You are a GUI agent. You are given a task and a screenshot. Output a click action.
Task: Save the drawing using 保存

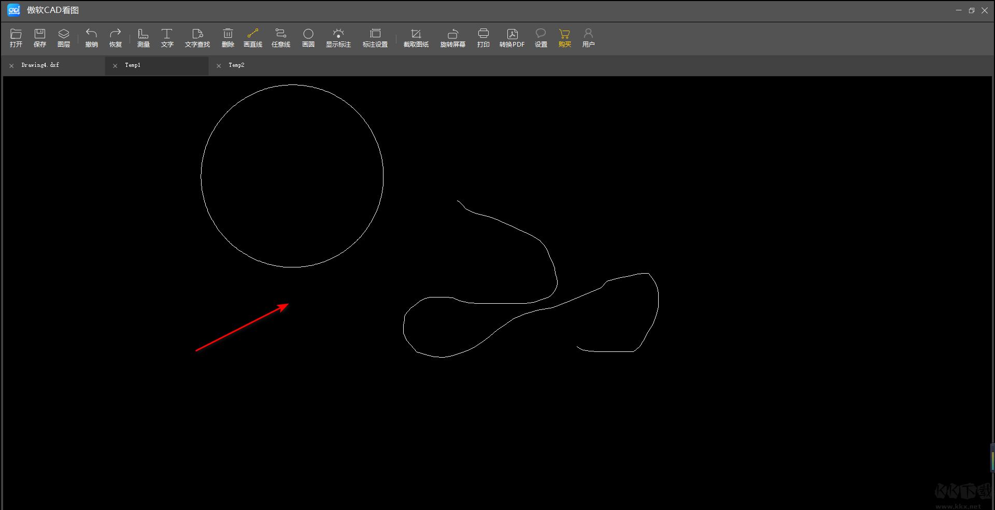tap(40, 38)
